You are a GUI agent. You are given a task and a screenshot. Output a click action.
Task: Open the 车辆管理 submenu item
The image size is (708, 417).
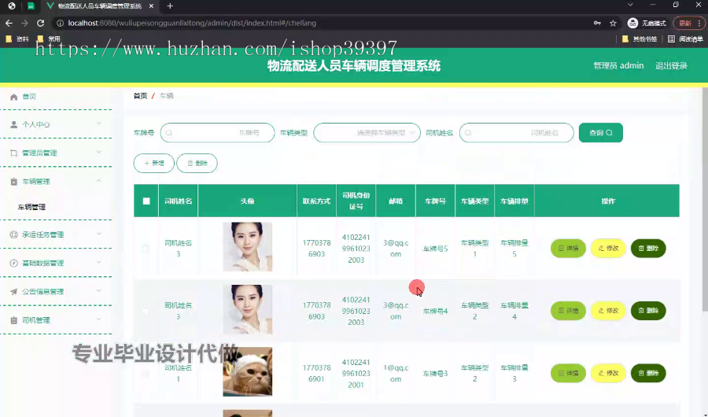coord(31,207)
